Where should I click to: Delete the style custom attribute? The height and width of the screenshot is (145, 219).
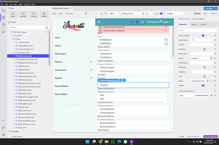[x=211, y=95]
